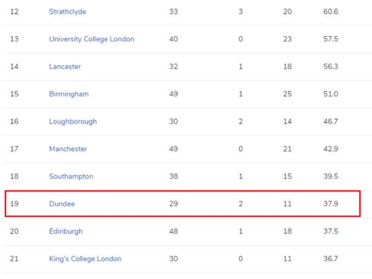Open the Strathclyde university link
Image resolution: width=372 pixels, height=279 pixels.
click(68, 12)
